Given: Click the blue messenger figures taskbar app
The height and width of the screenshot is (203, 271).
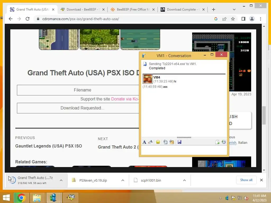Looking at the screenshot, I should (53, 198).
